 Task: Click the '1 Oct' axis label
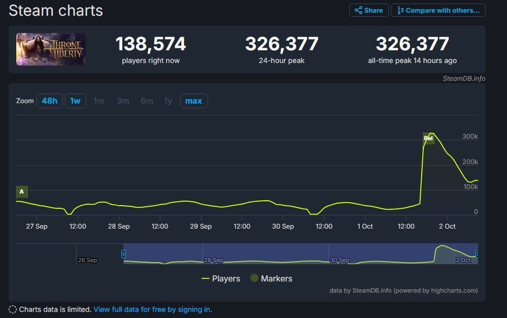click(x=365, y=226)
